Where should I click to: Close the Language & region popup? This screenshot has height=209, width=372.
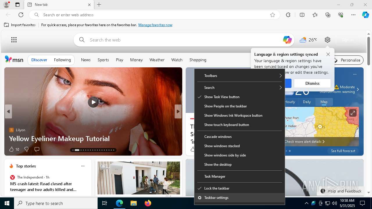pyautogui.click(x=328, y=54)
